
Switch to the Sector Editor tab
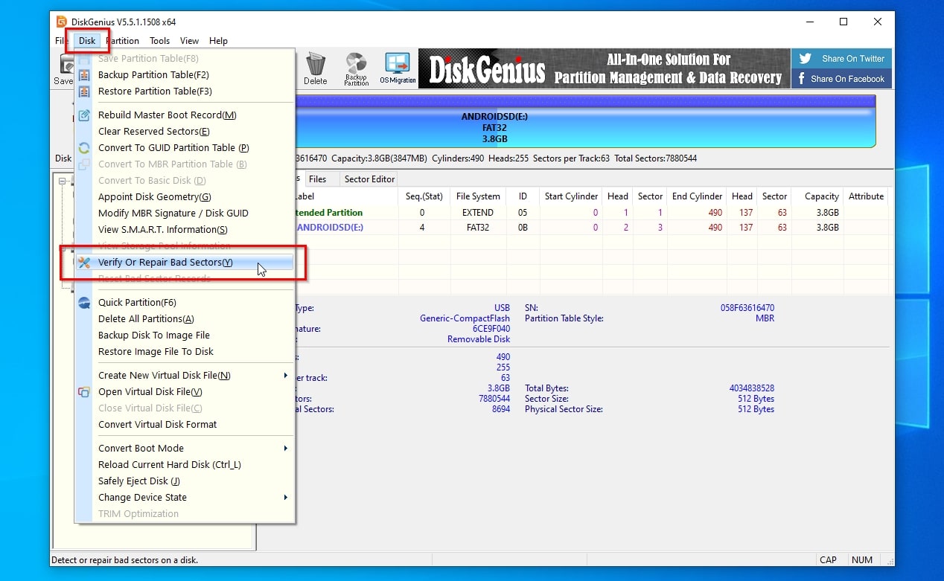369,179
